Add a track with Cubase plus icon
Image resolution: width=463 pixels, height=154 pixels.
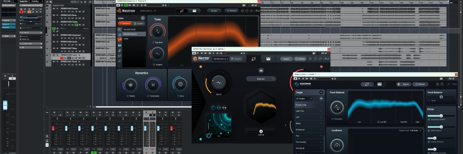tap(47, 2)
